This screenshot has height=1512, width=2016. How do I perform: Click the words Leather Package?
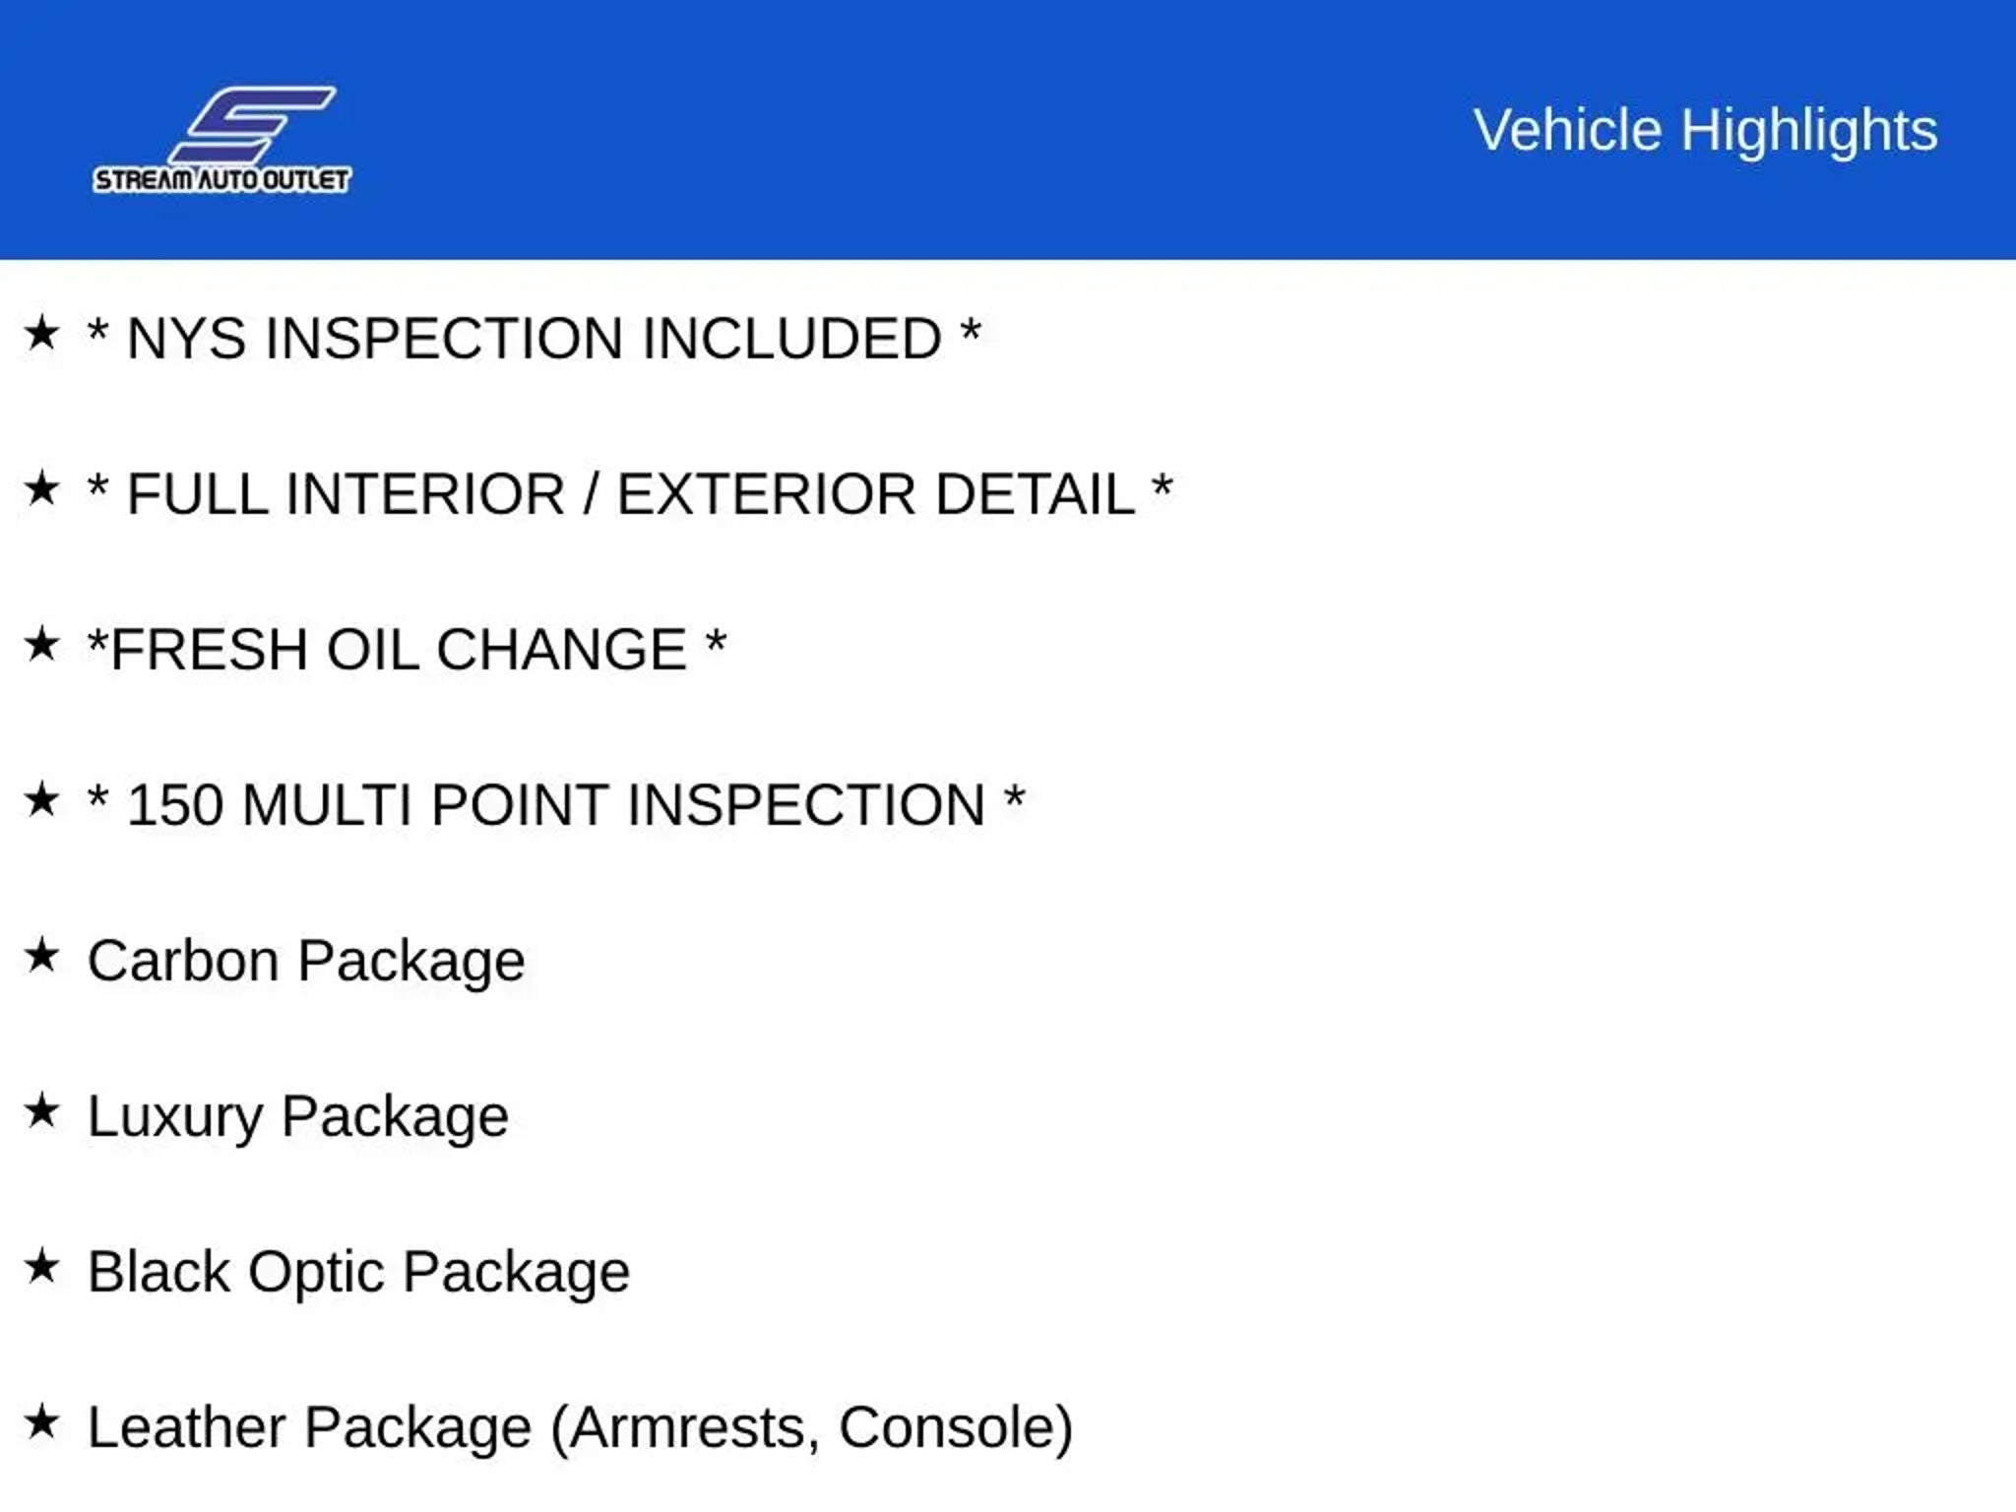point(309,1428)
